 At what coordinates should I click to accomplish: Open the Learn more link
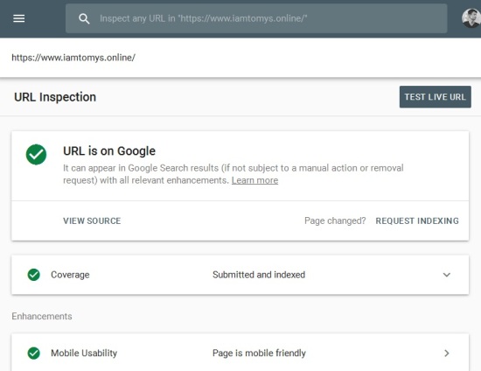254,180
